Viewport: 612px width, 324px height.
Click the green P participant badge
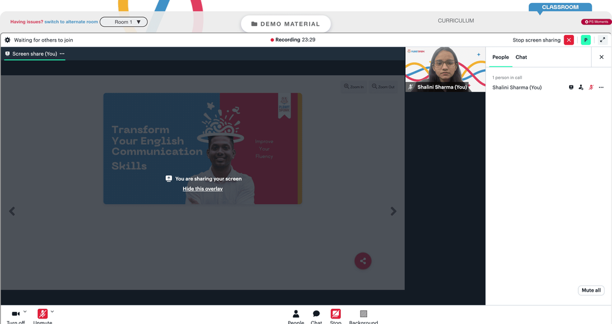pyautogui.click(x=586, y=40)
